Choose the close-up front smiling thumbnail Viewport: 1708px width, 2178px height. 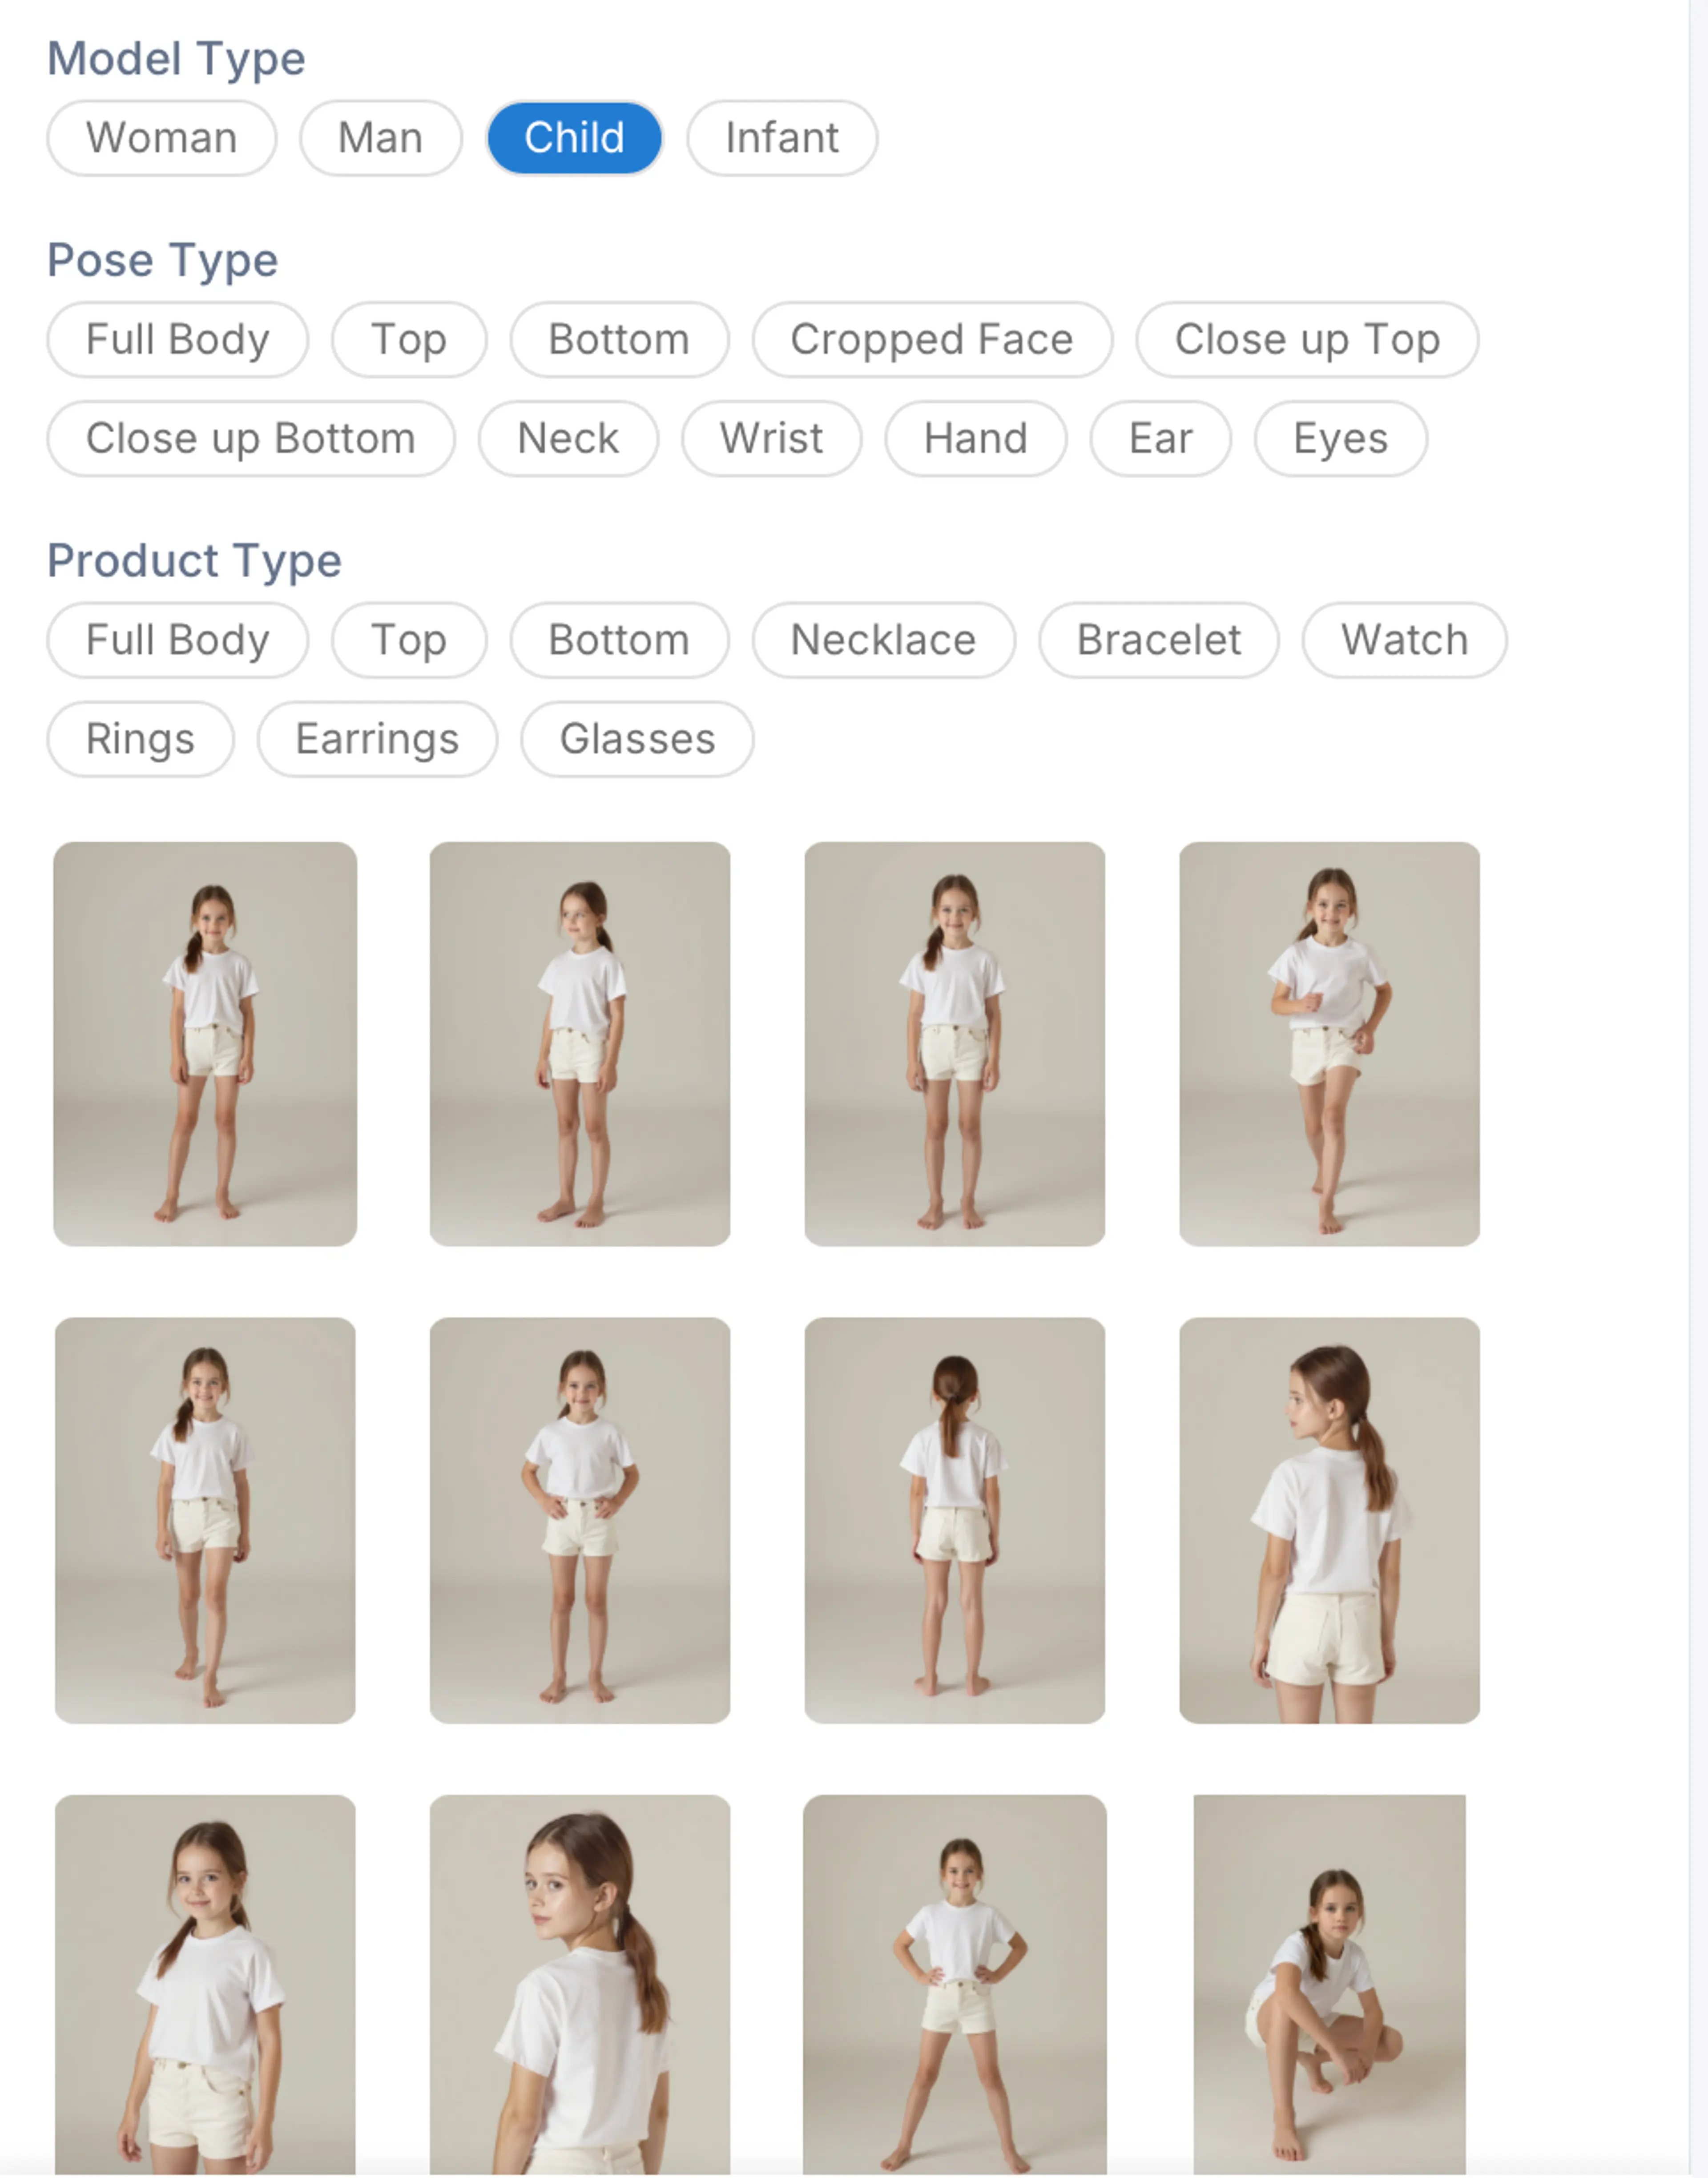(x=205, y=1985)
